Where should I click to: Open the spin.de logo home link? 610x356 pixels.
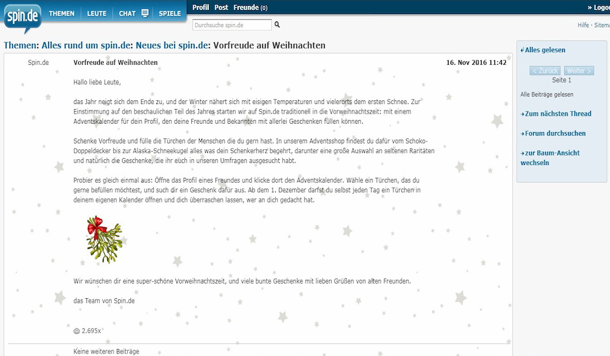(23, 18)
